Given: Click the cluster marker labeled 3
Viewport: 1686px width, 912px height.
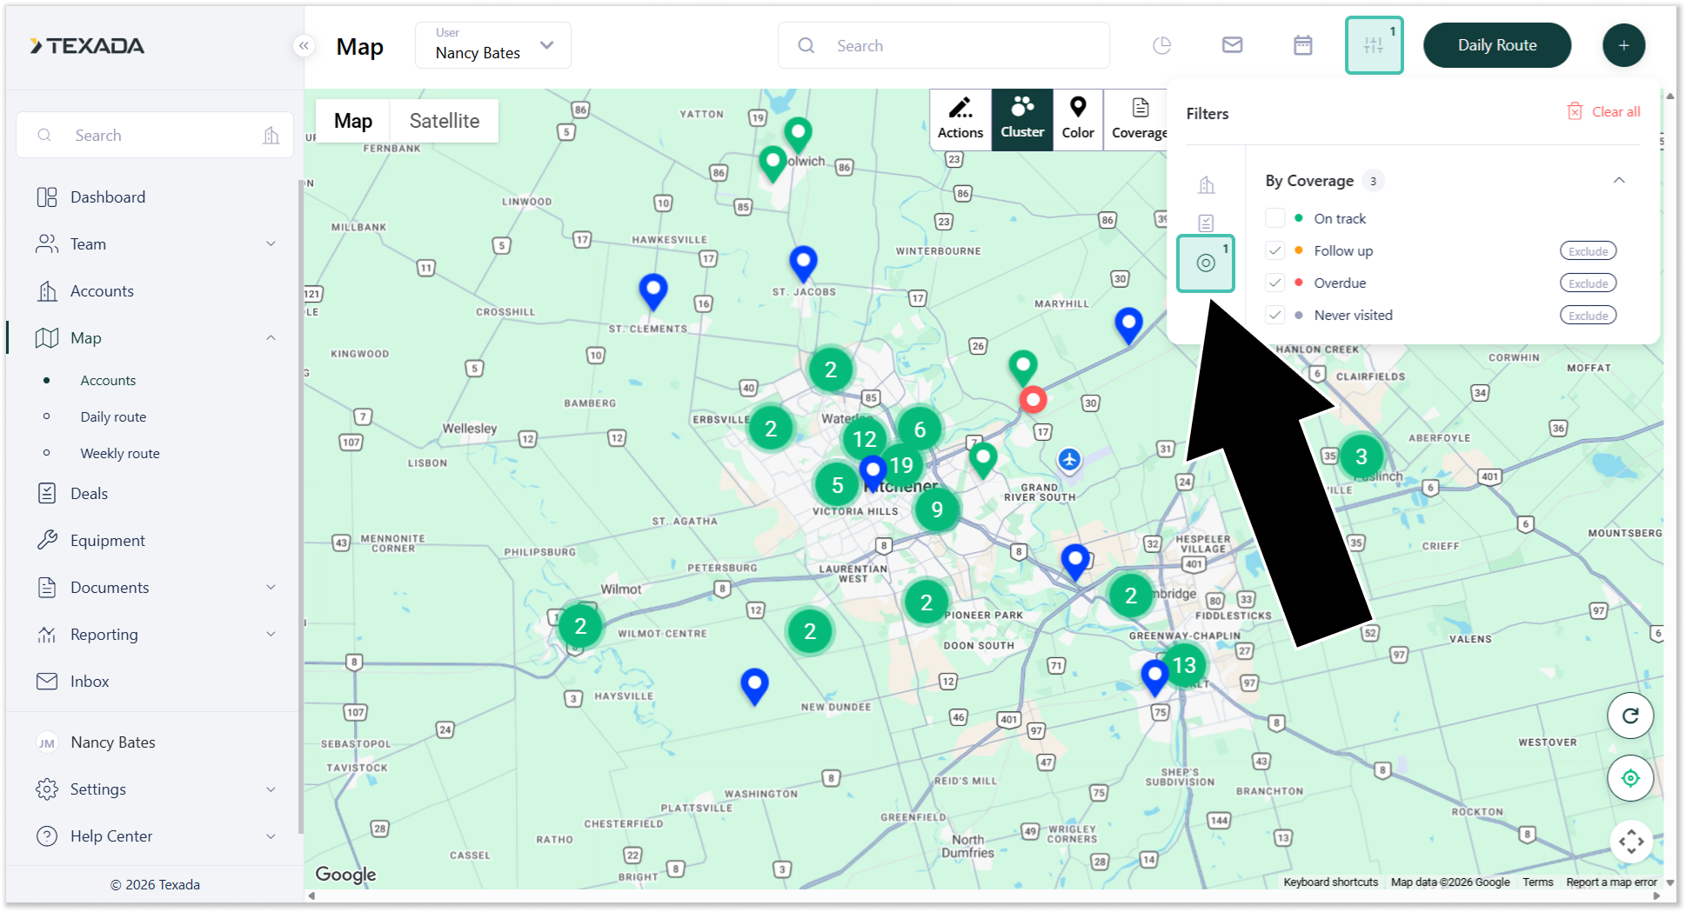Looking at the screenshot, I should click(x=1362, y=456).
